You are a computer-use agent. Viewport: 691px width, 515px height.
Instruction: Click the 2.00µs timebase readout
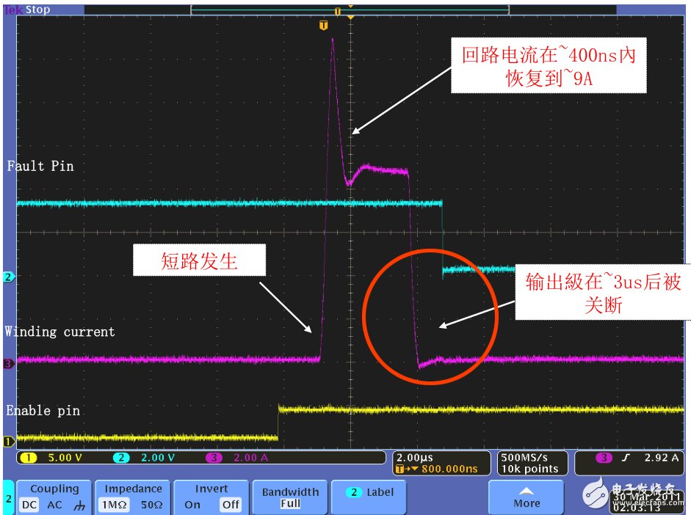pyautogui.click(x=416, y=456)
